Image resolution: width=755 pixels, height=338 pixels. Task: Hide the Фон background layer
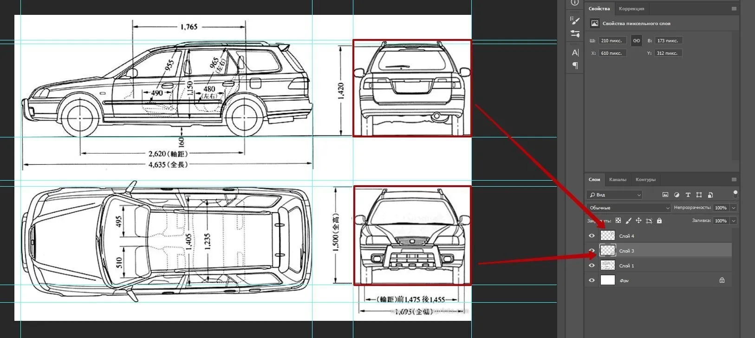pyautogui.click(x=592, y=280)
